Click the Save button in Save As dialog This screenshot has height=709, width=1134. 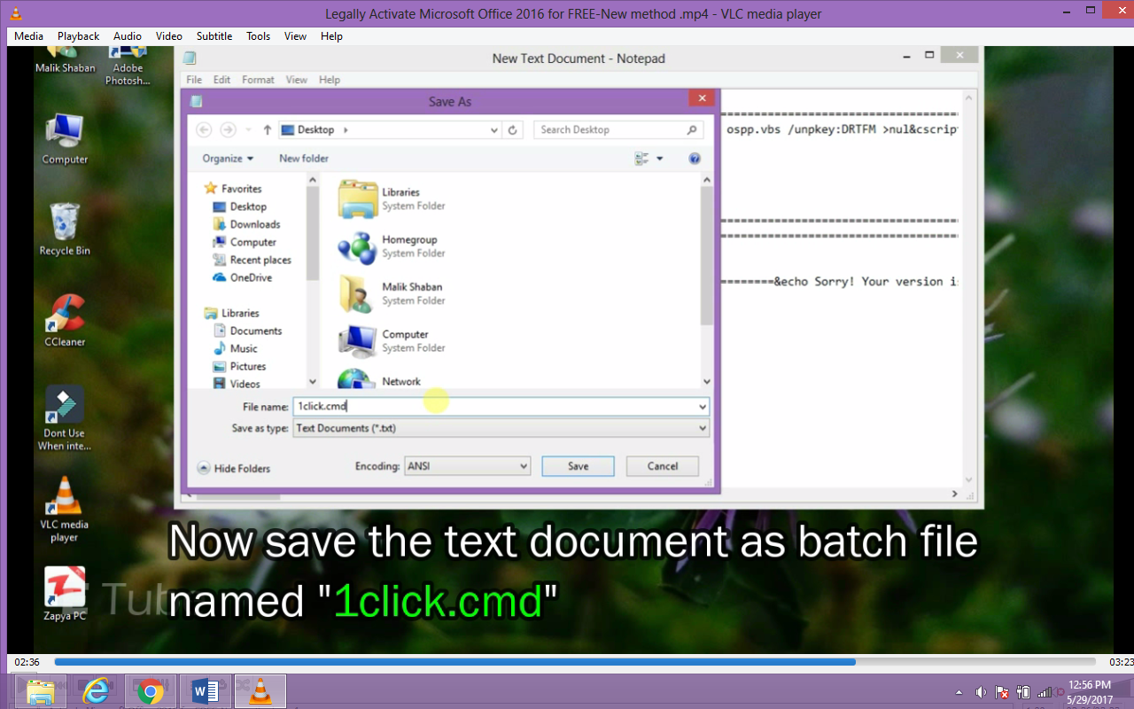(x=578, y=466)
